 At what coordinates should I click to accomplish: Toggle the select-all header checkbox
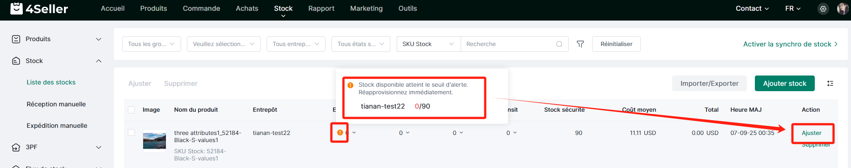pos(131,110)
